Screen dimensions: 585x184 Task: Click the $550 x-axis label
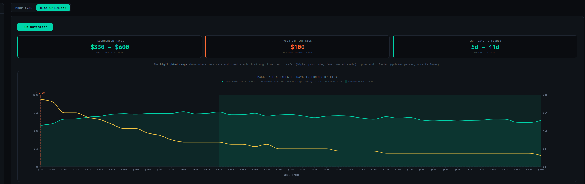click(x=481, y=170)
